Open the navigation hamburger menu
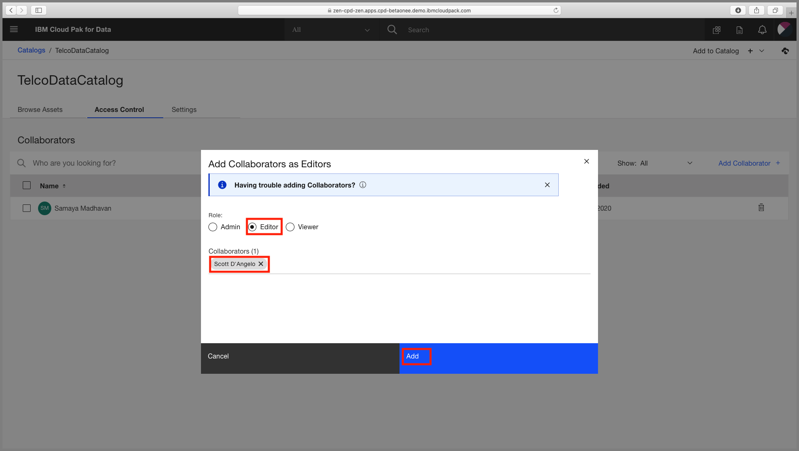 (14, 29)
